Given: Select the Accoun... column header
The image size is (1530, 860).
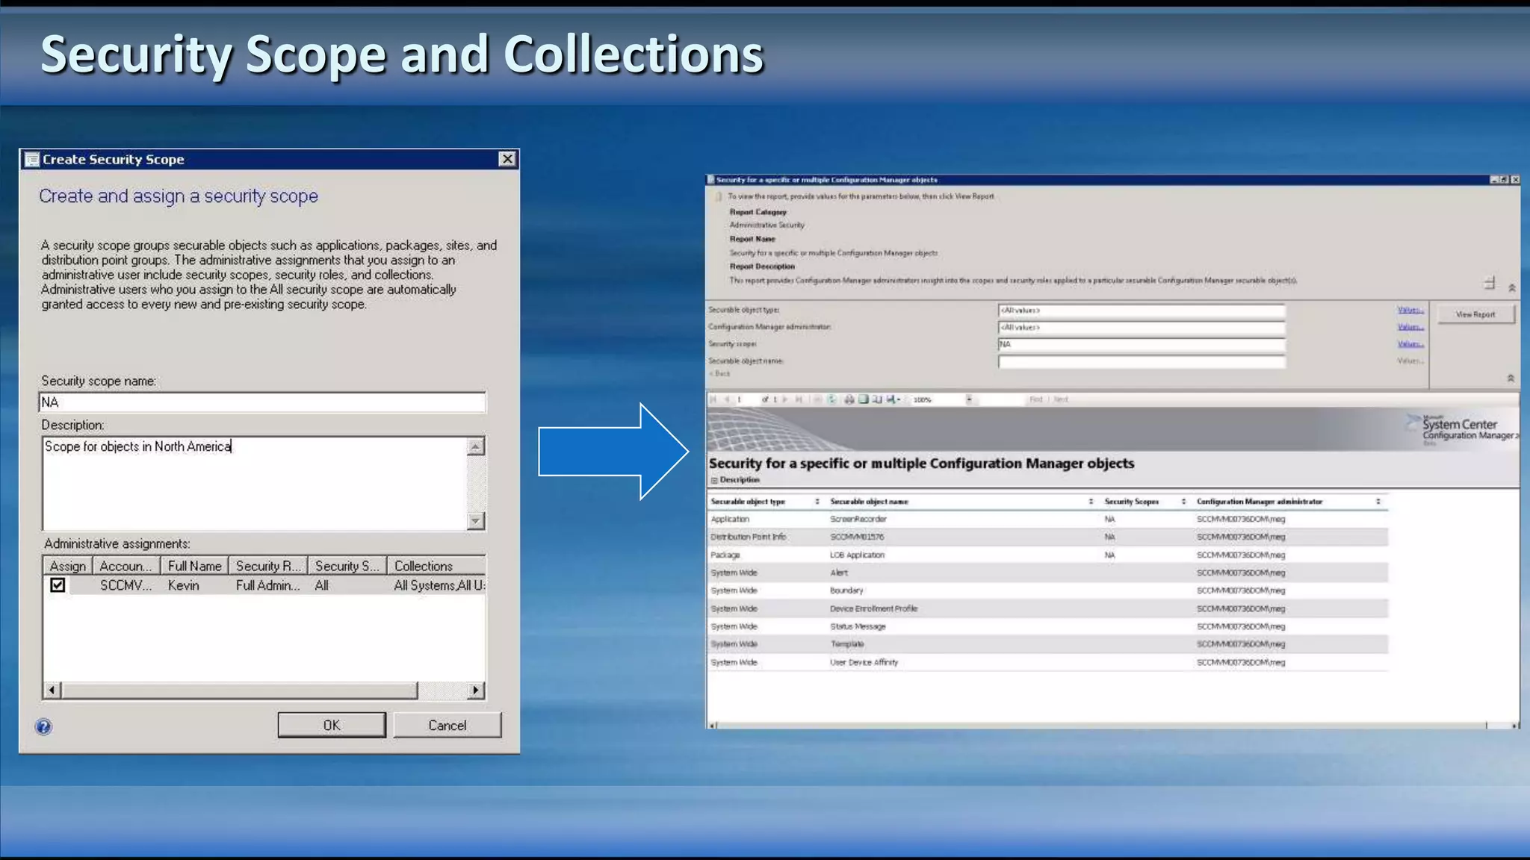Looking at the screenshot, I should click(126, 566).
